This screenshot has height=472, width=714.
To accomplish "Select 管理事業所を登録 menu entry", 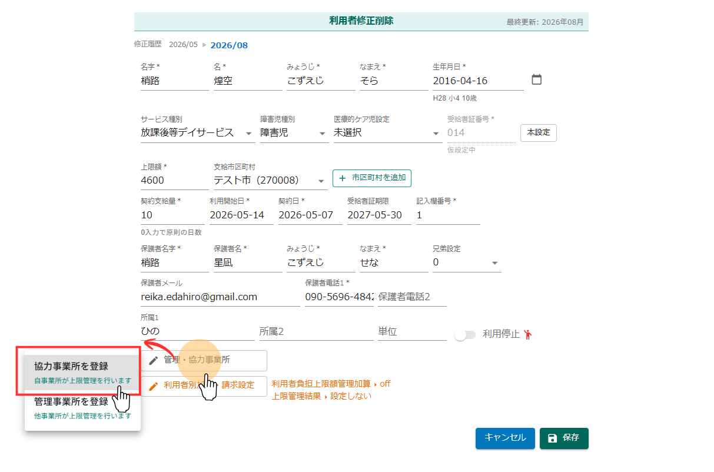I will pyautogui.click(x=82, y=408).
